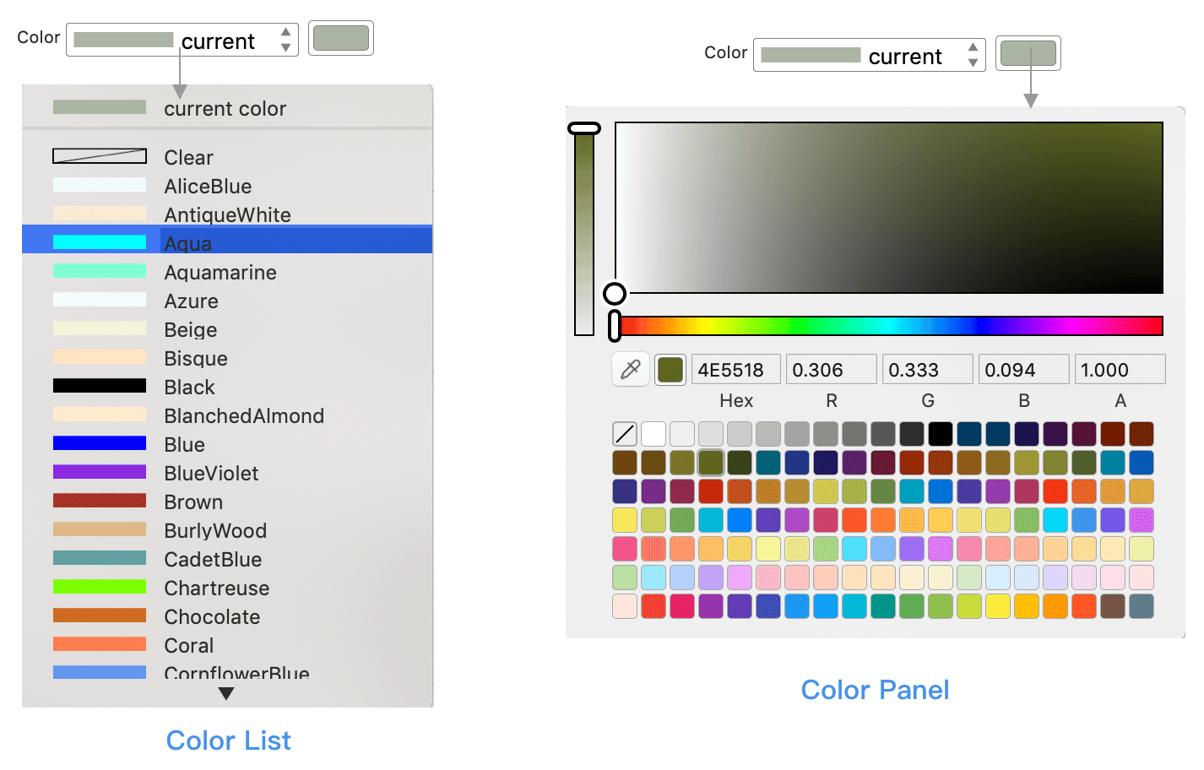Select Beige from the color list
Screen dimensions: 1204x770
[227, 329]
